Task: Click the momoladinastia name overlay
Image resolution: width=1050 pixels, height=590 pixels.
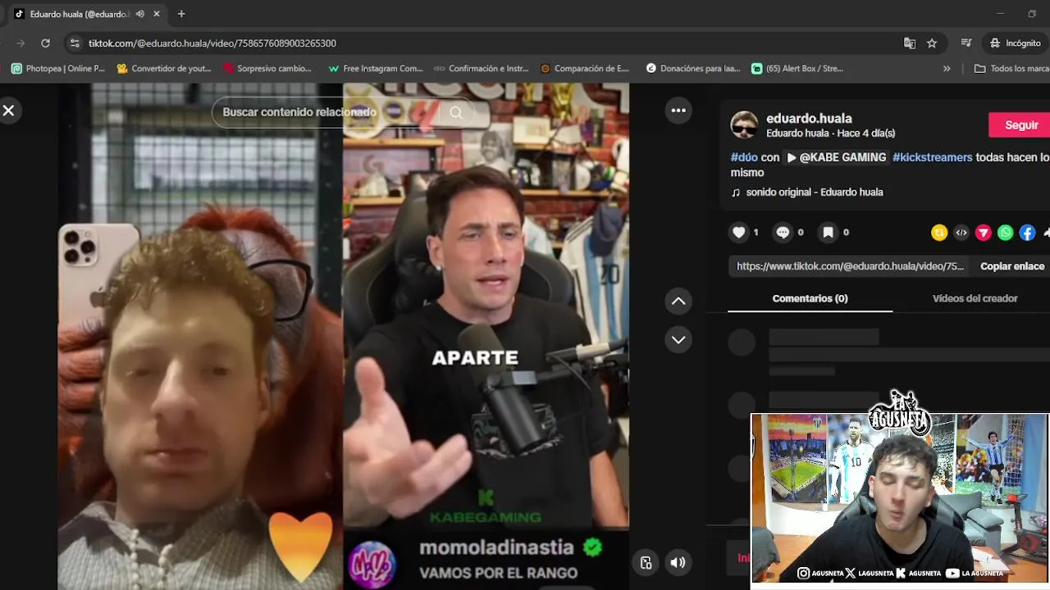Action: pyautogui.click(x=497, y=547)
